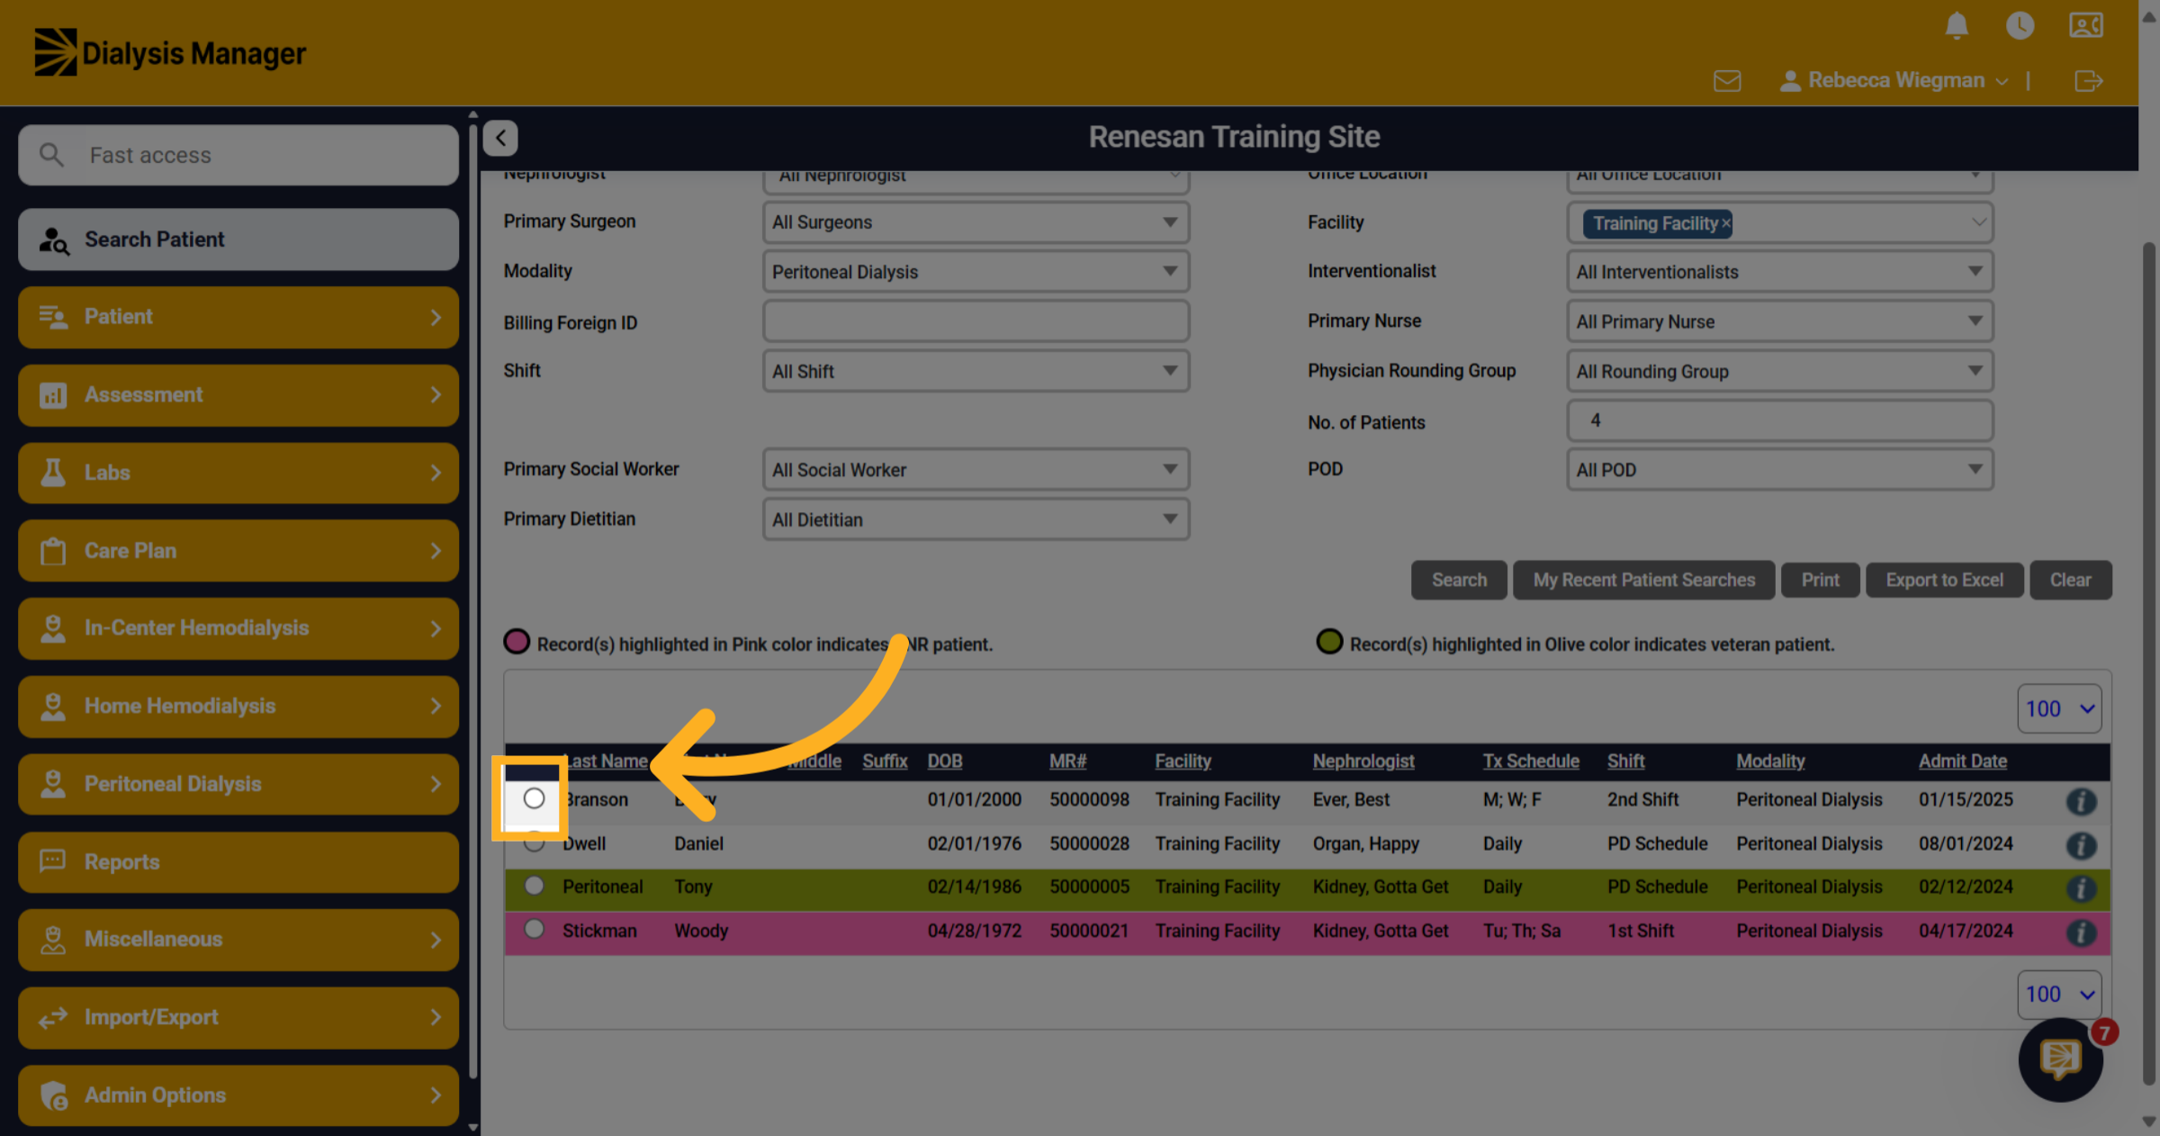Viewport: 2160px width, 1136px height.
Task: Expand the Peritoneal Dialysis sidebar menu
Action: coord(238,784)
